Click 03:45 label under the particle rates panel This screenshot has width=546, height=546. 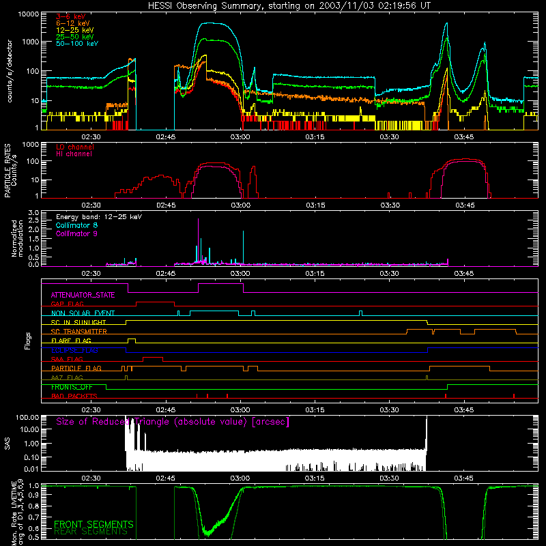[465, 205]
